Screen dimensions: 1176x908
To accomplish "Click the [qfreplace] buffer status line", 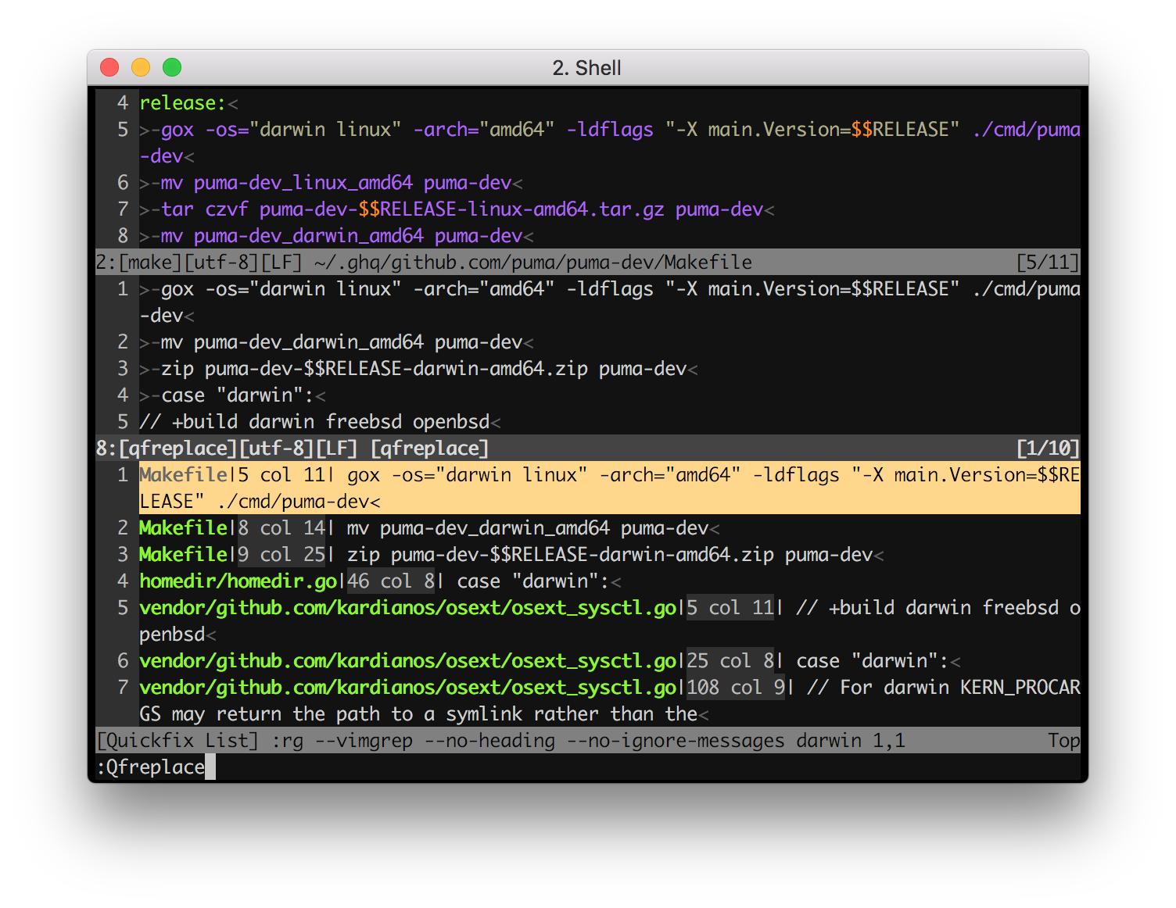I will tap(588, 449).
